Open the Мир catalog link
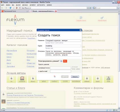 pos(28,60)
